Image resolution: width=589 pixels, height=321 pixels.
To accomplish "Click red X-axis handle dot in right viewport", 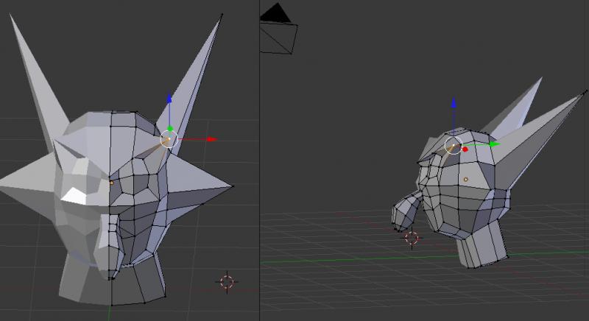I will [465, 149].
